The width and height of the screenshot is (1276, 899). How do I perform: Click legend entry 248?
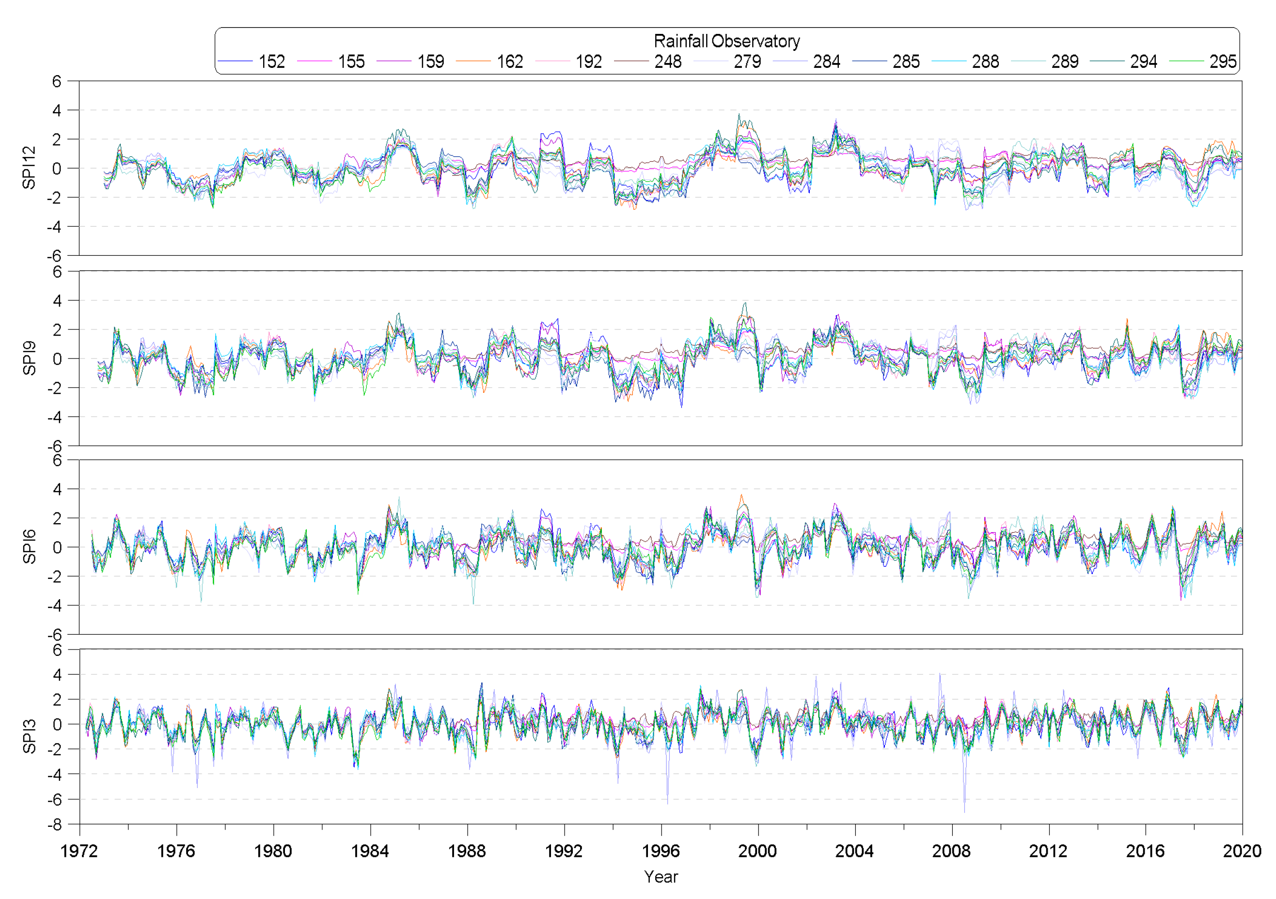click(x=667, y=61)
